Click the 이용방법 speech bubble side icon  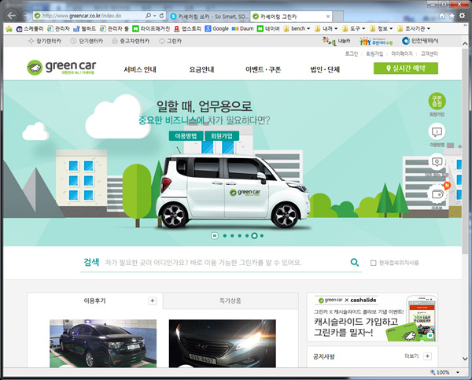(x=437, y=132)
